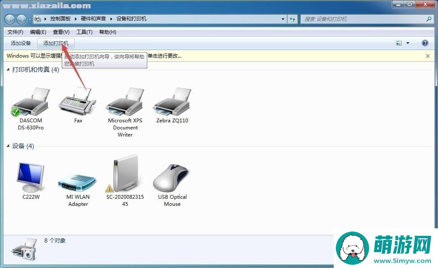Click the Back navigation arrow
Viewport: 438px width, 268px height.
[x=10, y=19]
